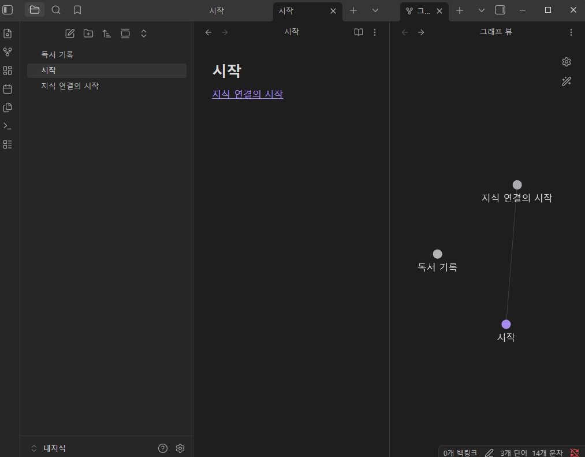Close the active 시작 tab
This screenshot has width=585, height=457.
tap(333, 11)
